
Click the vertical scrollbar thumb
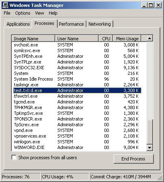point(150,132)
